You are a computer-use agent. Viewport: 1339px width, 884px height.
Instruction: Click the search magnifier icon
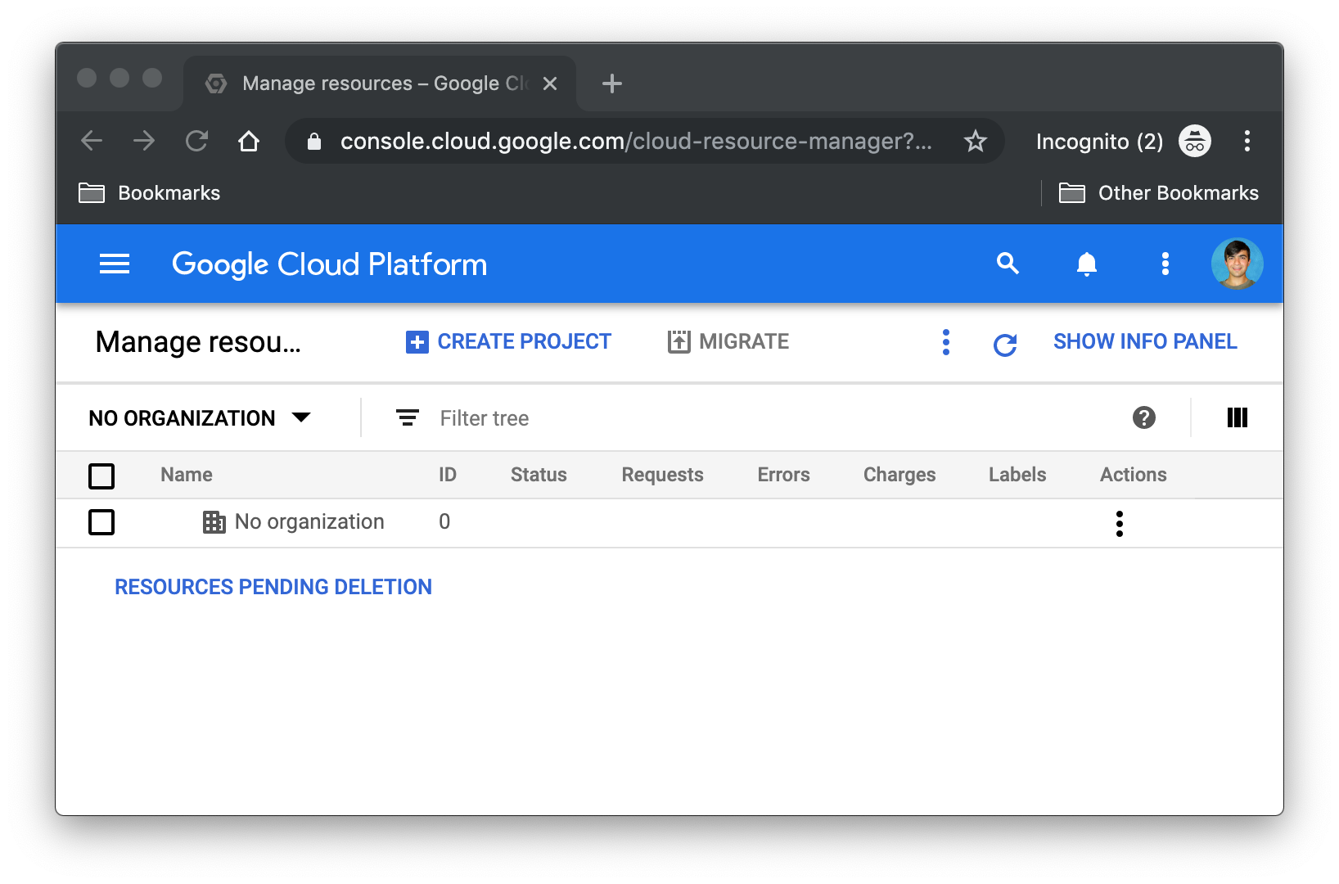click(x=1008, y=264)
